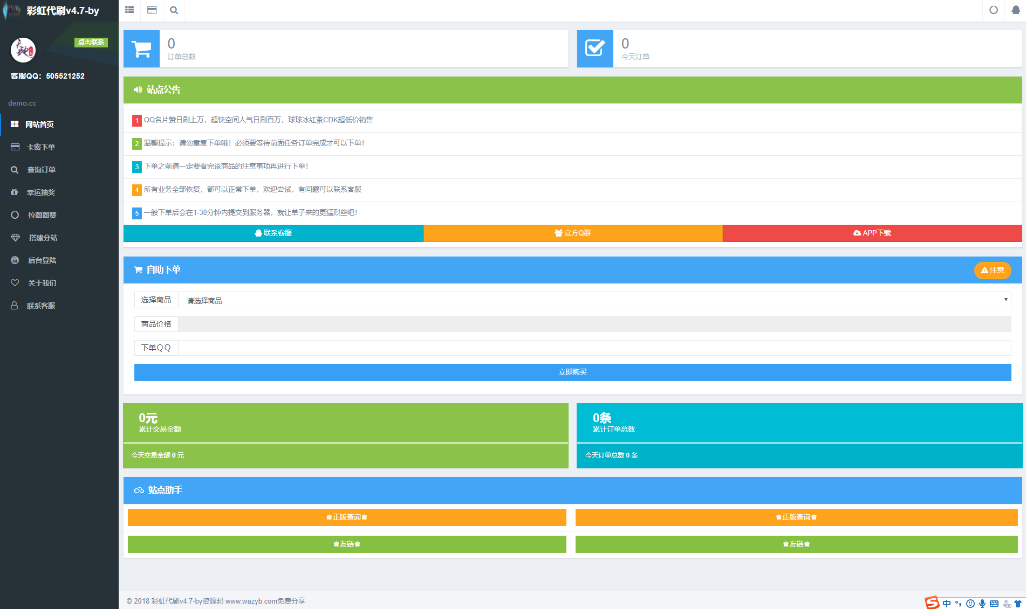
Task: Click the list view icon in top bar
Action: coord(129,10)
